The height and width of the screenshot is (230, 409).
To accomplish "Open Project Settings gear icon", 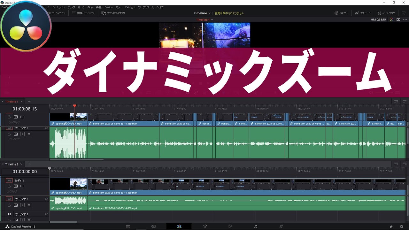I will click(x=402, y=226).
